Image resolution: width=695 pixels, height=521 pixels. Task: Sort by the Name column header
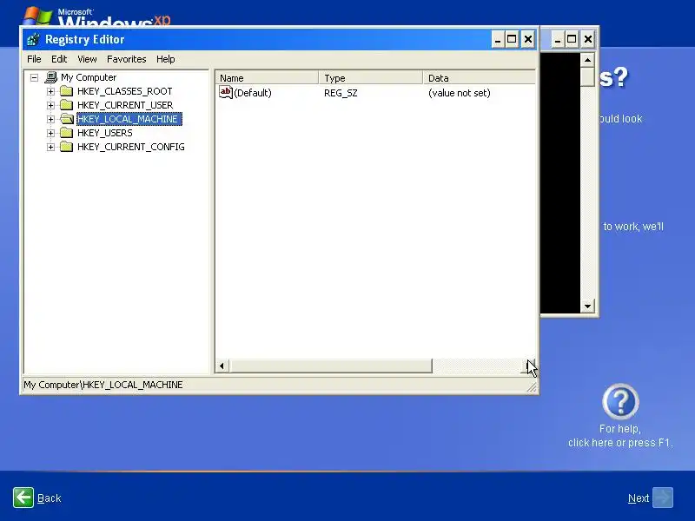coord(267,78)
